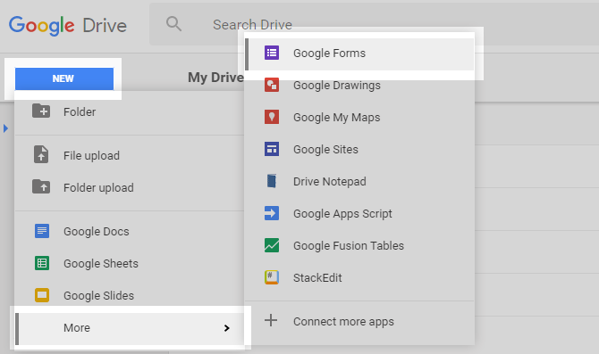Click the Google Fusion Tables chart icon
This screenshot has width=599, height=354.
click(x=272, y=245)
